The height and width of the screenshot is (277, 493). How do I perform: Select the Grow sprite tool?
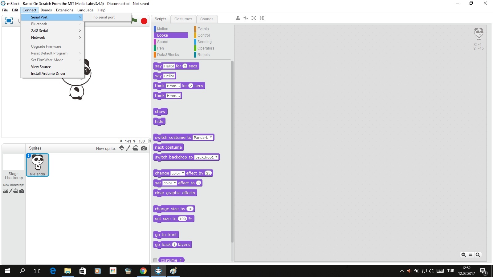[x=254, y=18]
